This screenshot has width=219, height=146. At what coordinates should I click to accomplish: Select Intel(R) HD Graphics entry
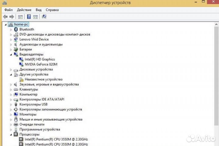(40, 59)
